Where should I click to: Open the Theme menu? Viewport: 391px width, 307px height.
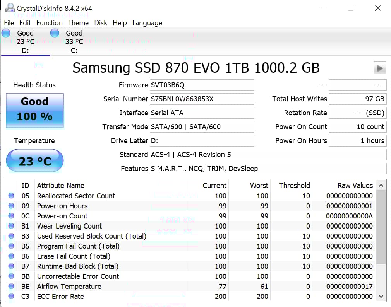pos(78,23)
